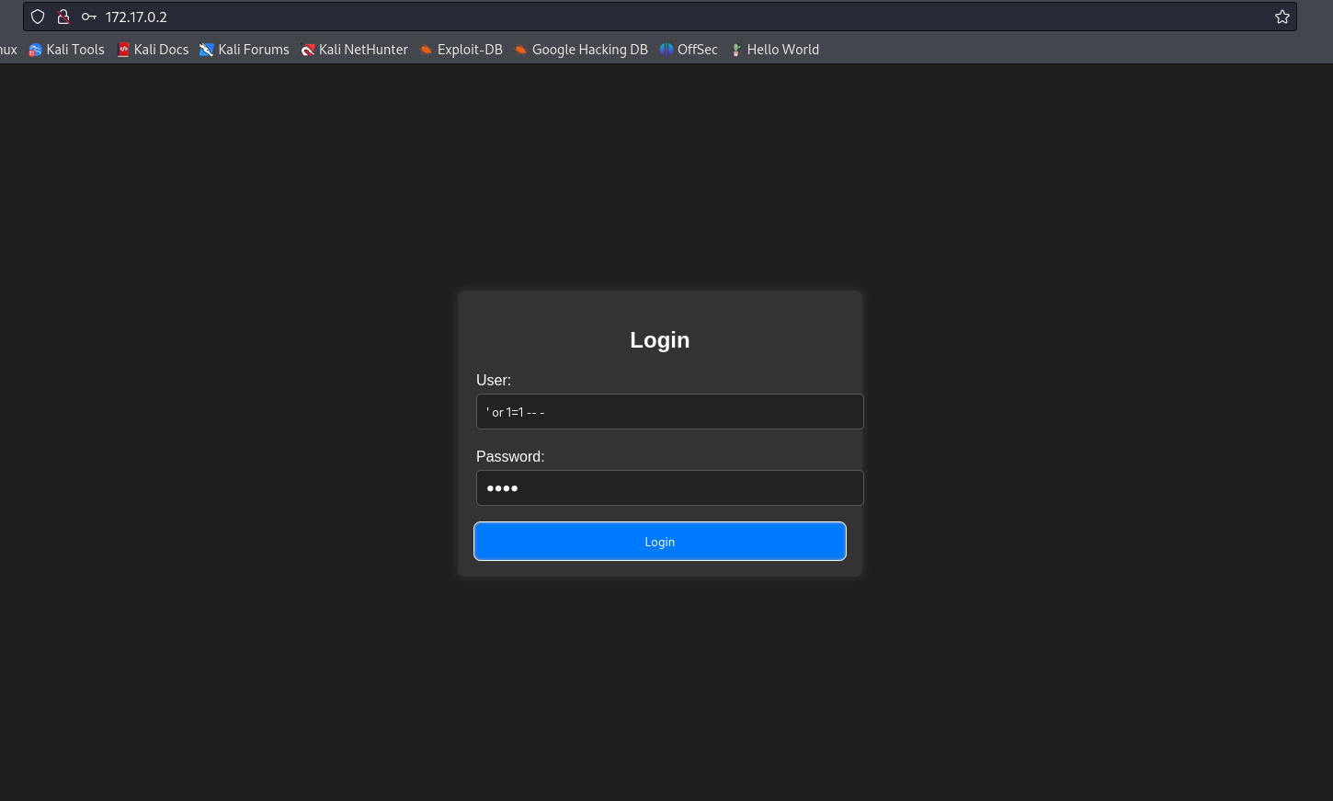Viewport: 1333px width, 801px height.
Task: Click the Google Hacking DB bookmark icon
Action: tap(521, 50)
